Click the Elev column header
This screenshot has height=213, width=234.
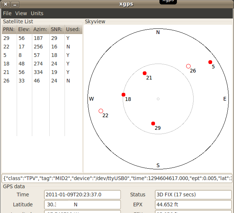pos(24,29)
